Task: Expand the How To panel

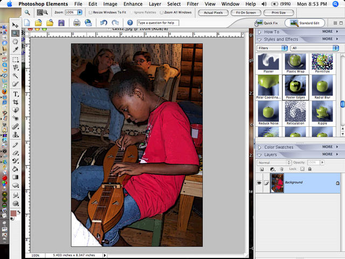Action: [260, 32]
